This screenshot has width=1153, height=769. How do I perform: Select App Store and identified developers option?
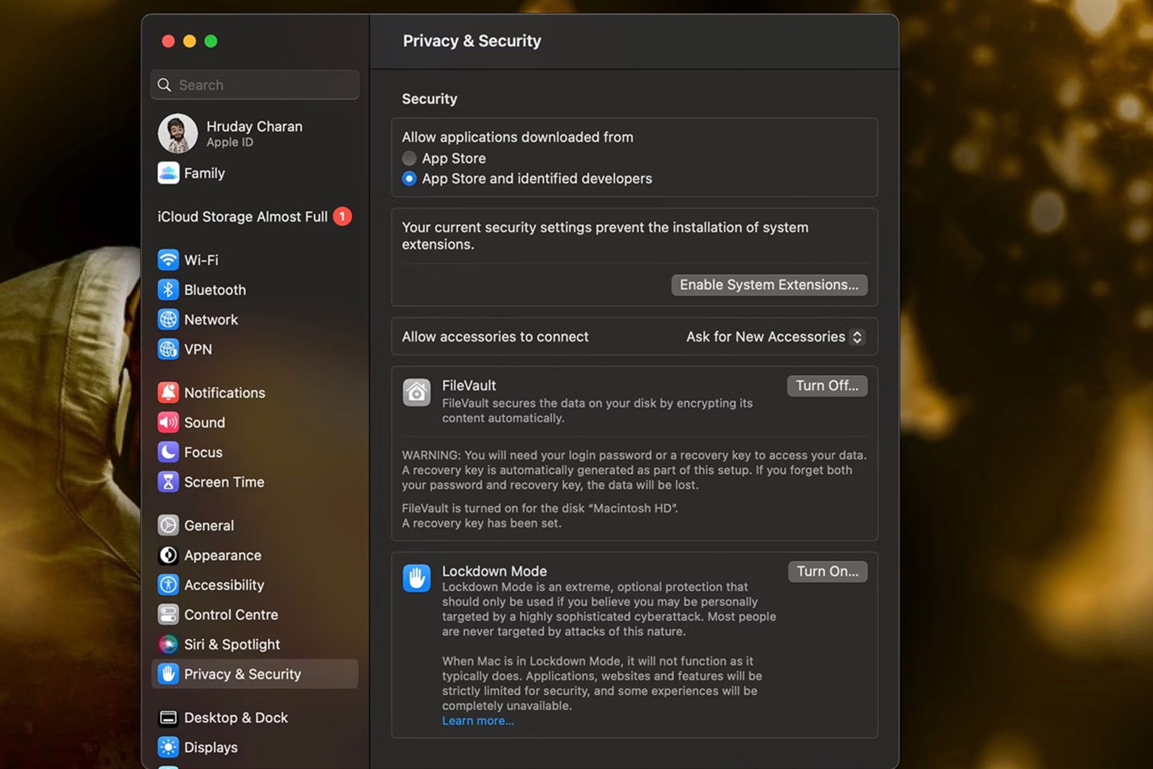coord(409,178)
